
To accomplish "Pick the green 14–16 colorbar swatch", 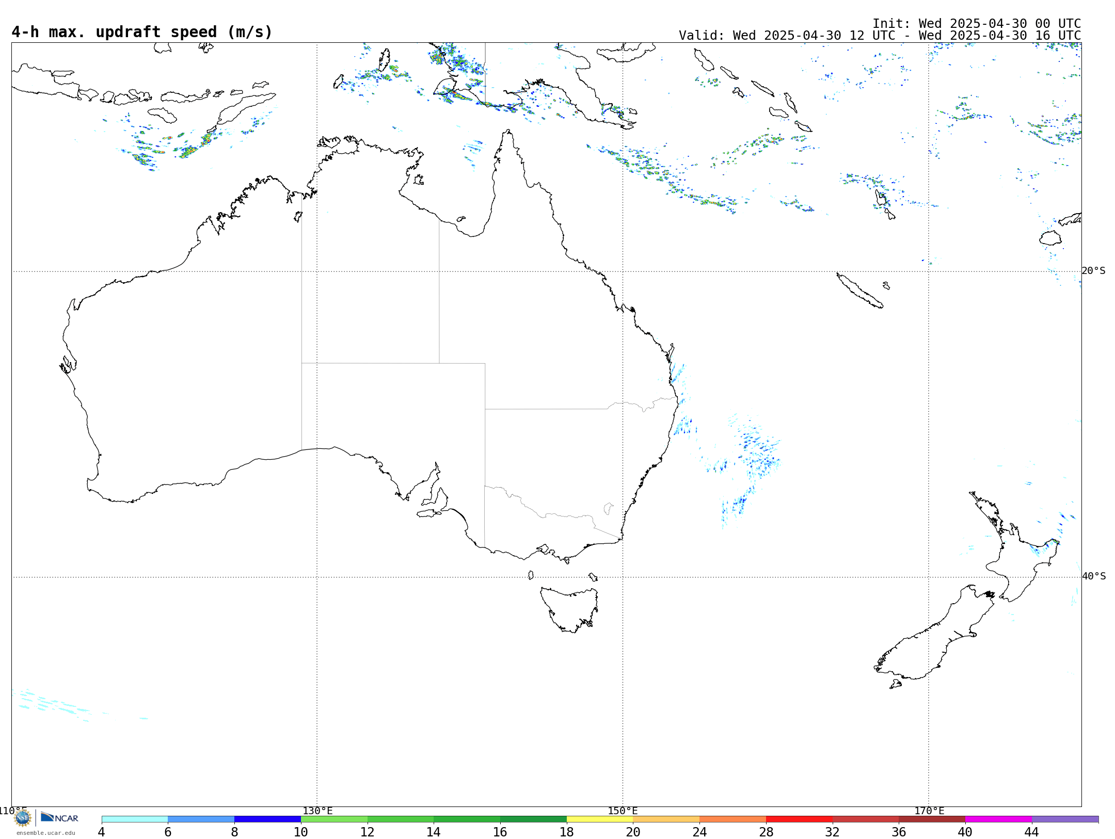I will [x=467, y=819].
